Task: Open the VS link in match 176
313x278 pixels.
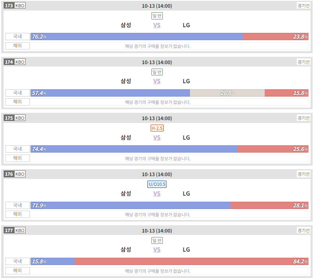Action: tap(157, 194)
